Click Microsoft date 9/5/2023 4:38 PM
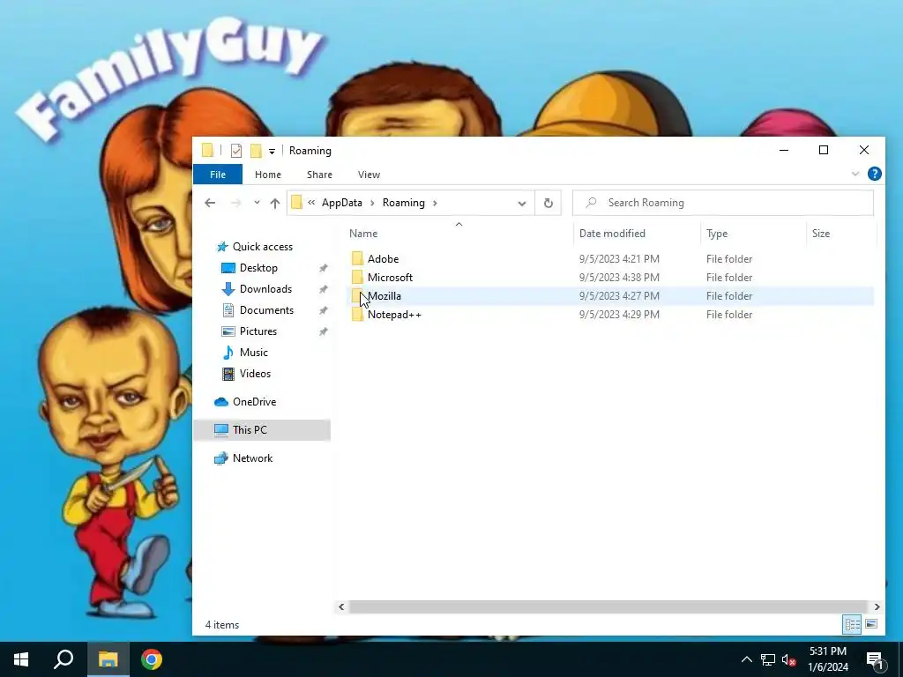The image size is (903, 677). click(619, 278)
